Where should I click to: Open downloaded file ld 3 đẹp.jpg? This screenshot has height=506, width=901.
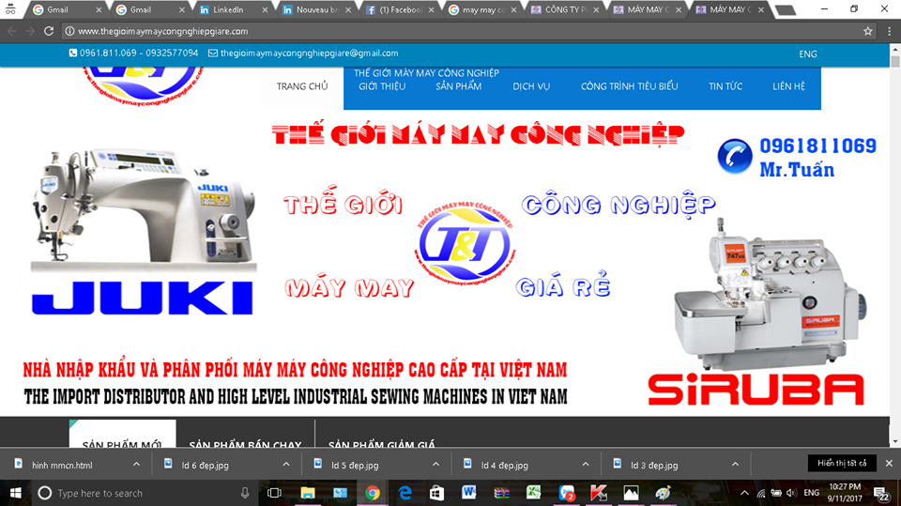click(x=654, y=466)
